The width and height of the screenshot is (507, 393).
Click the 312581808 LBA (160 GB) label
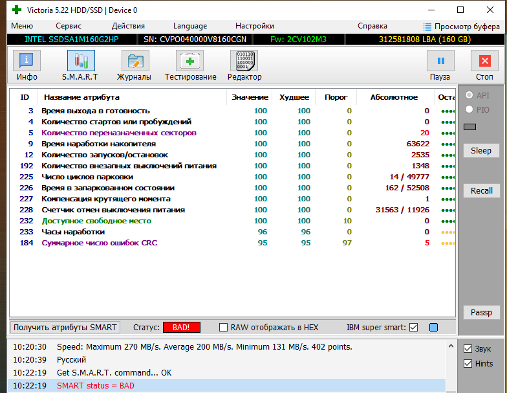point(424,39)
